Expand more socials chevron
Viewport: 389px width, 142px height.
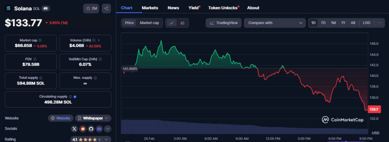click(108, 129)
